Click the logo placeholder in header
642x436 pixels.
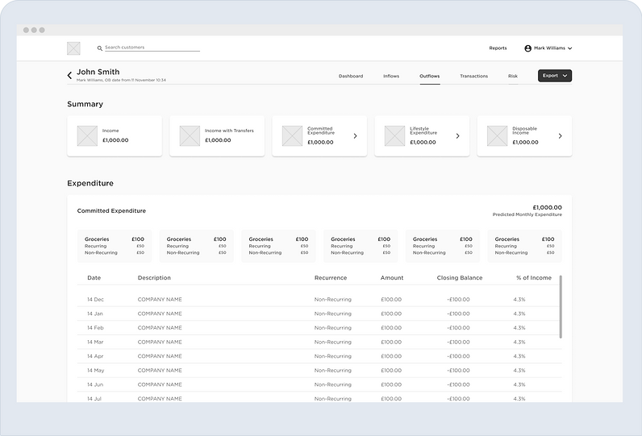pos(73,48)
